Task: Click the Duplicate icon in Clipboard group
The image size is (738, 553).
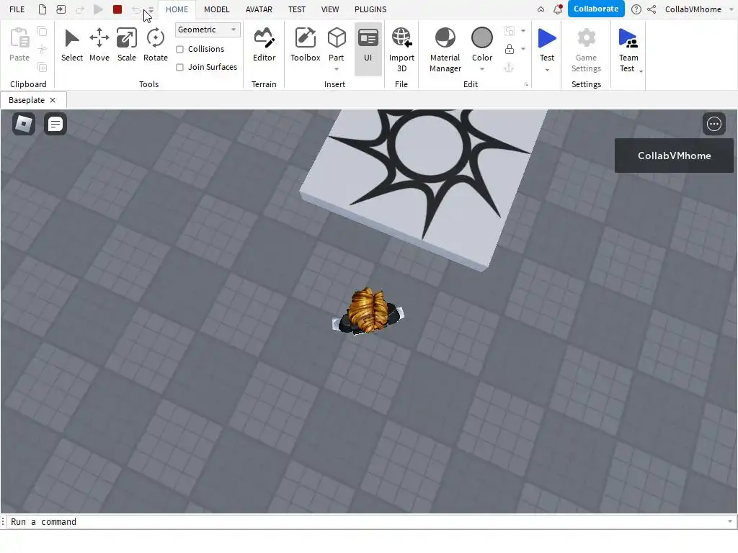Action: [x=42, y=67]
